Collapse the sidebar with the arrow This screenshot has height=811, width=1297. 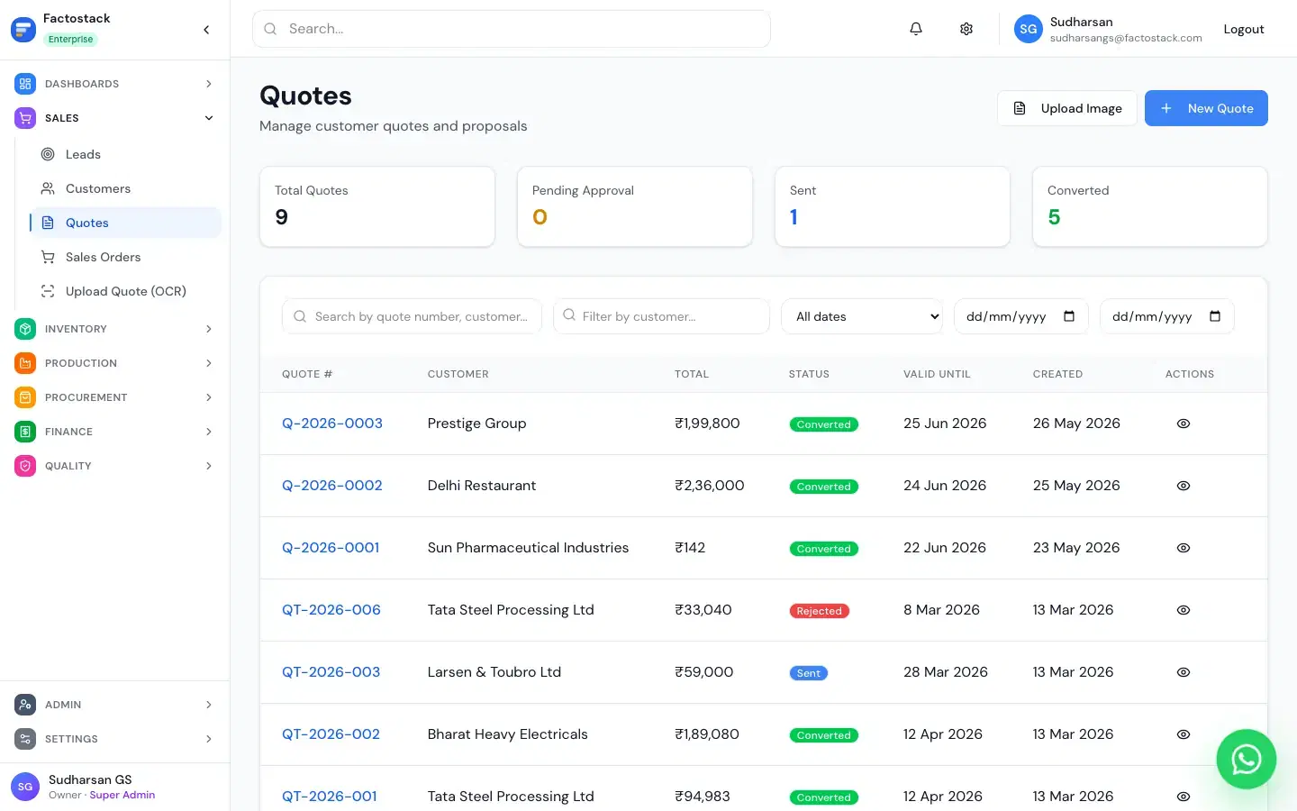coord(206,30)
